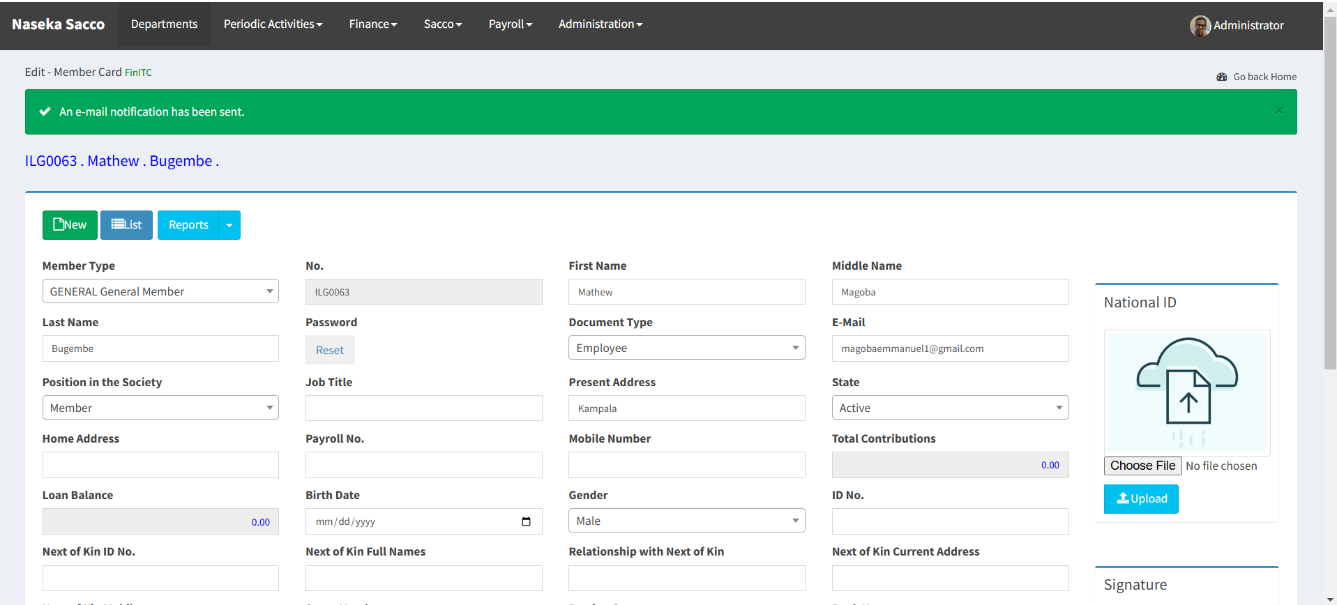Reset the member password
1337x605 pixels.
[x=329, y=350]
